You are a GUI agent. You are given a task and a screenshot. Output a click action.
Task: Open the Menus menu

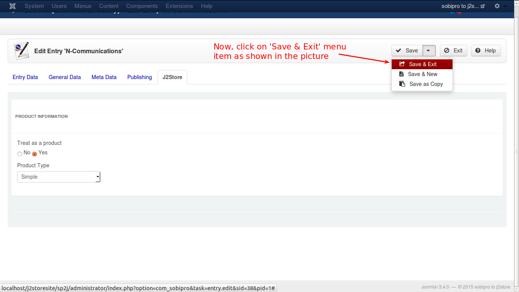point(83,6)
